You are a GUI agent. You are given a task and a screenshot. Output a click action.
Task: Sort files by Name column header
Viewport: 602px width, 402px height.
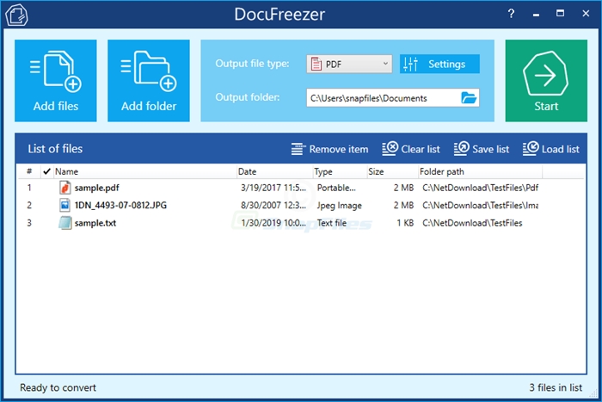(x=144, y=171)
